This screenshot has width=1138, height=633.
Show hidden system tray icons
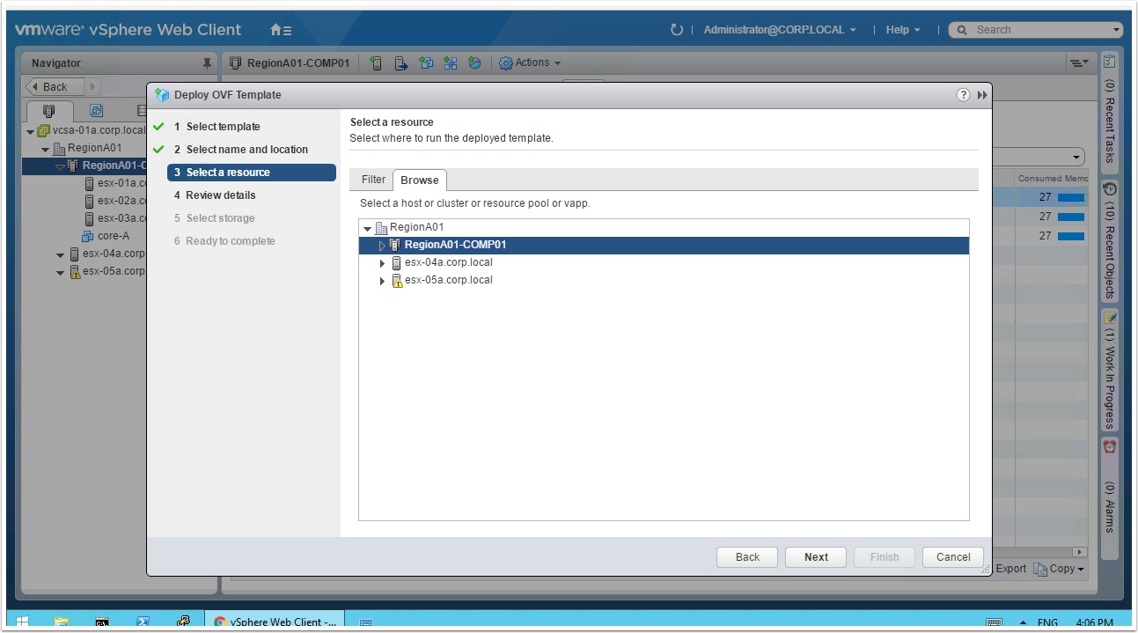click(1022, 622)
